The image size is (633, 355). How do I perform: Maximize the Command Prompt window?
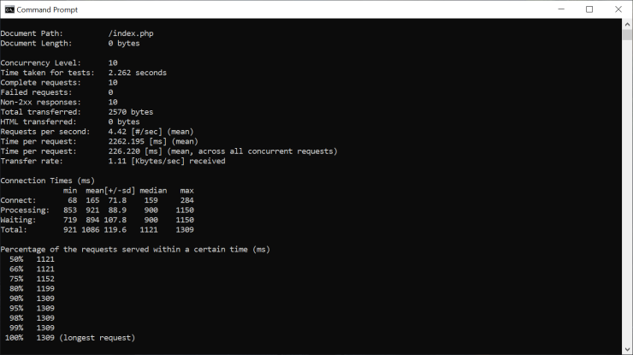[x=589, y=9]
